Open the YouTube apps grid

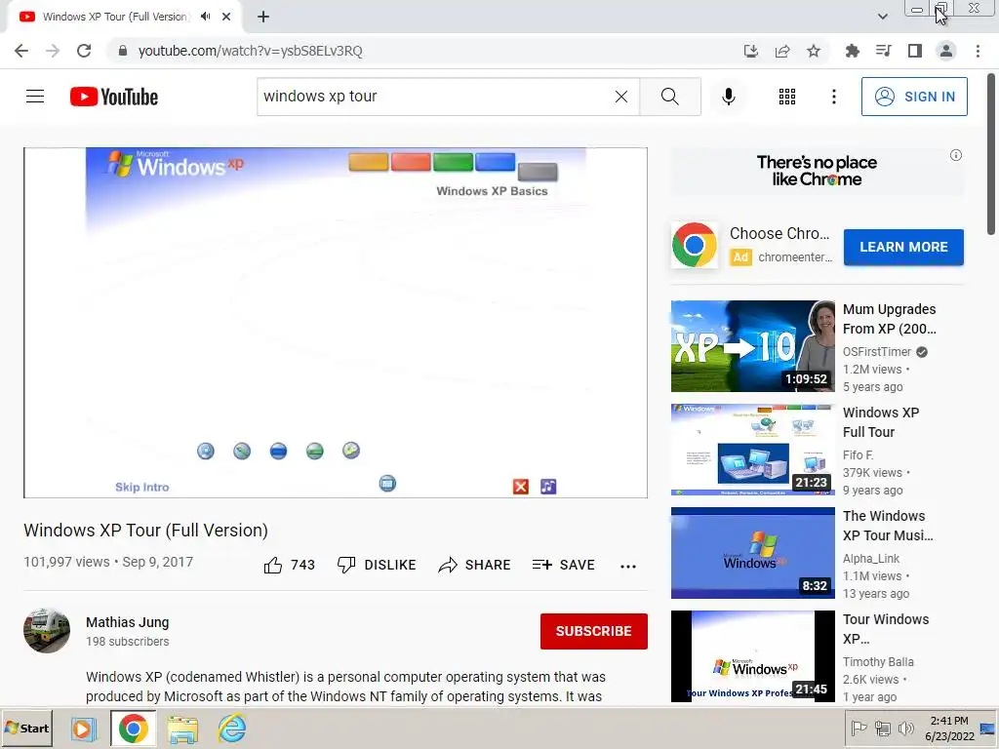pyautogui.click(x=787, y=97)
